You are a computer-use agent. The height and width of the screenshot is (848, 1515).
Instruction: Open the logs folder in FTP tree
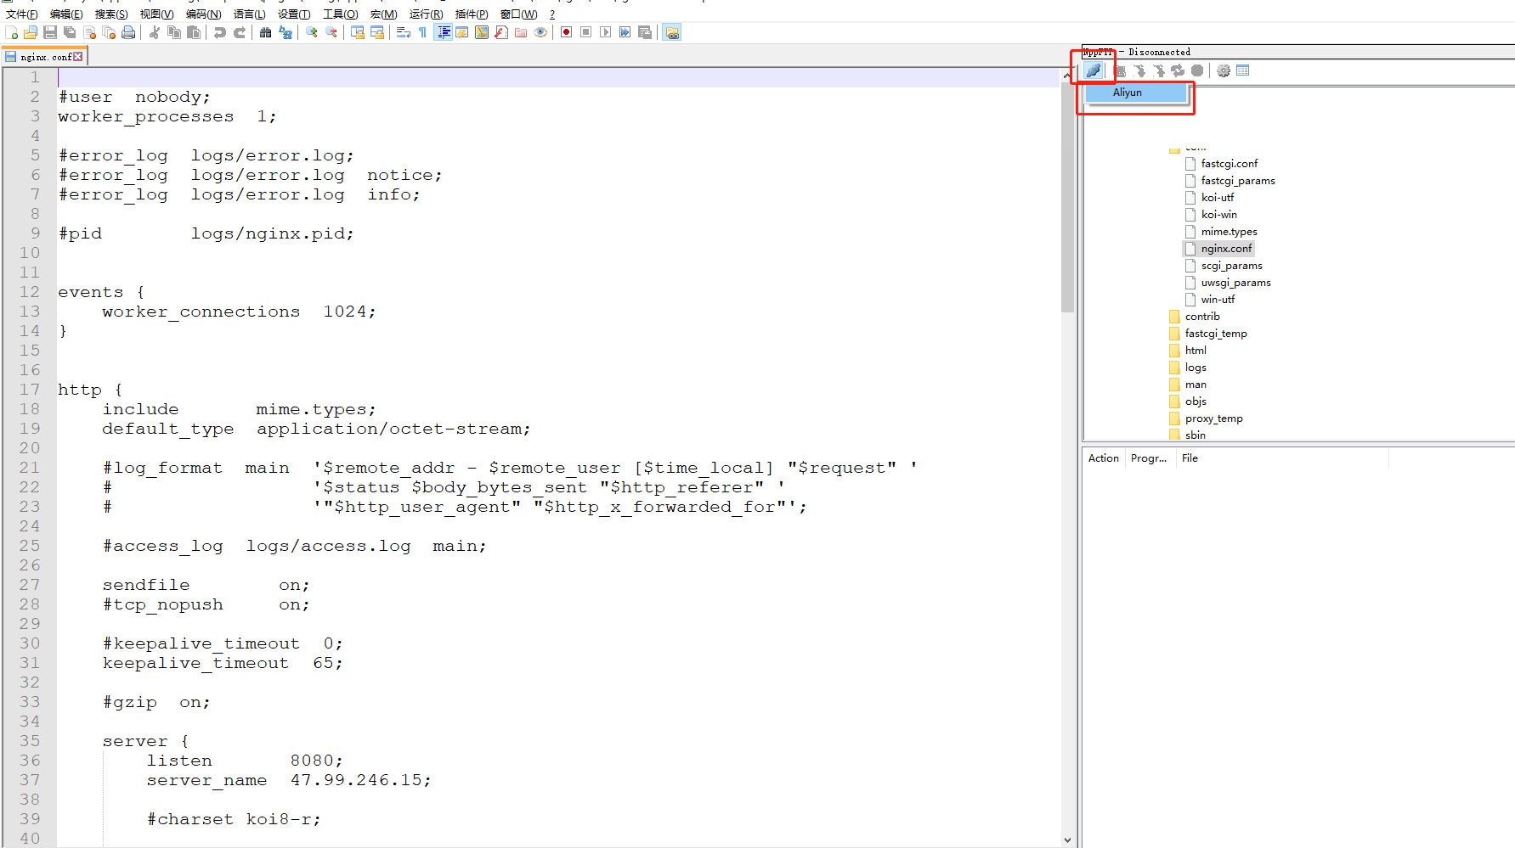pos(1196,368)
